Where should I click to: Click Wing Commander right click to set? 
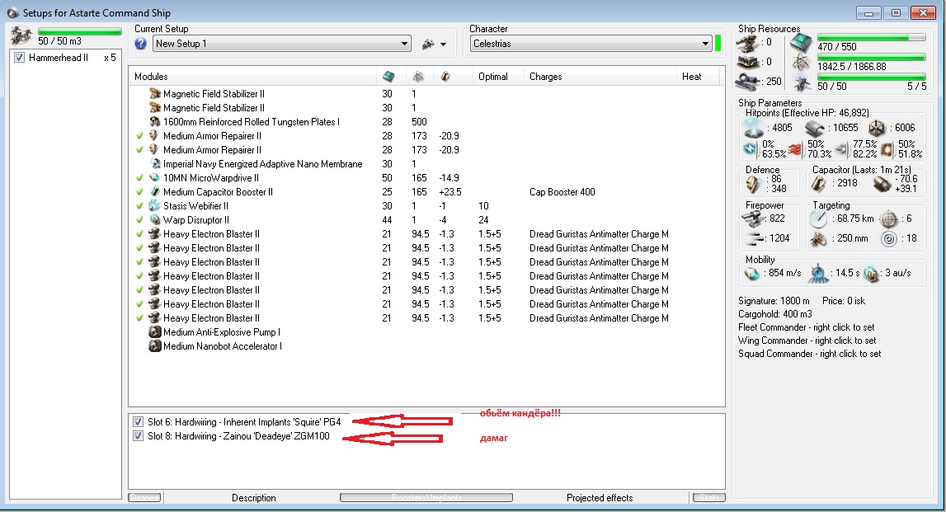[x=807, y=341]
